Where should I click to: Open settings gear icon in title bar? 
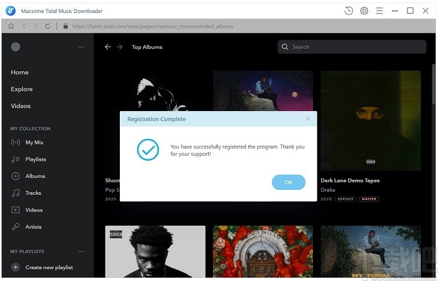click(364, 11)
